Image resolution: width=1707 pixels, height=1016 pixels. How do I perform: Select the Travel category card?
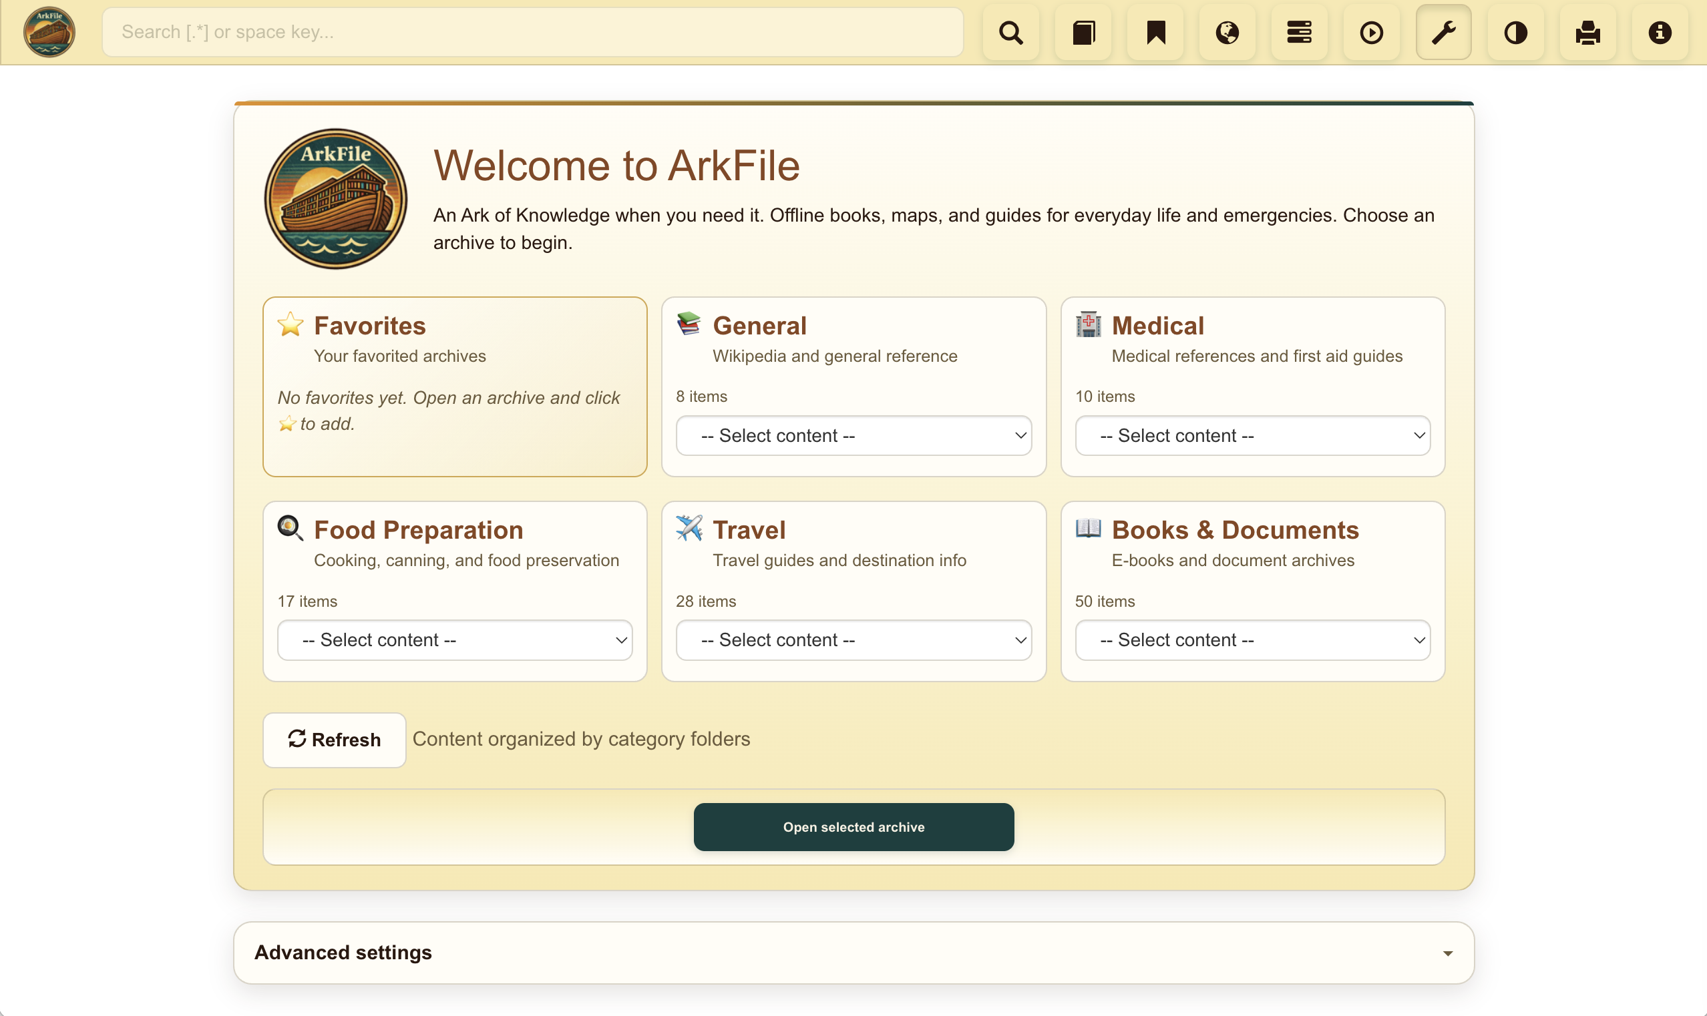coord(852,591)
